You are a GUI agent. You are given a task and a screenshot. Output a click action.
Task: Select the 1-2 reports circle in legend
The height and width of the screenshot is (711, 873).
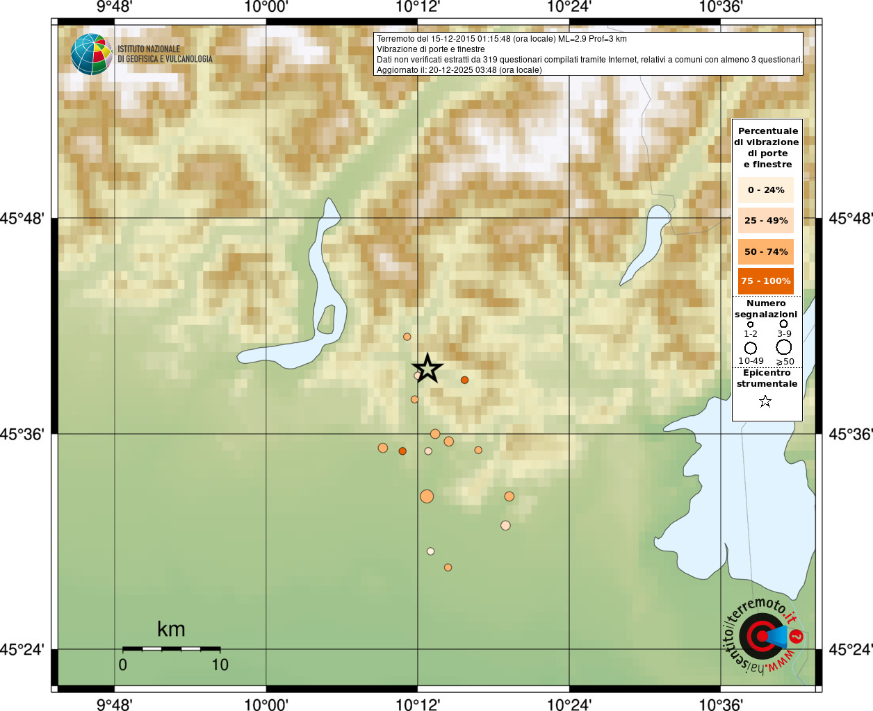[x=750, y=324]
